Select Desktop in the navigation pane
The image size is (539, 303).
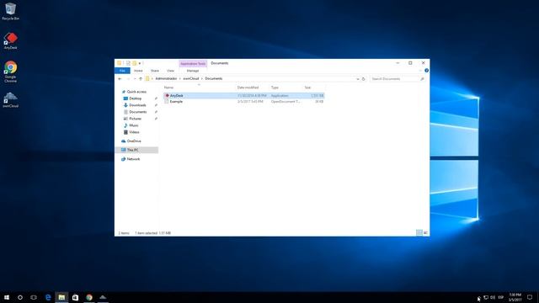coord(135,98)
